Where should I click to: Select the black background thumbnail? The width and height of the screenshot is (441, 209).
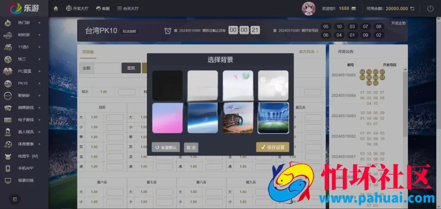click(168, 85)
